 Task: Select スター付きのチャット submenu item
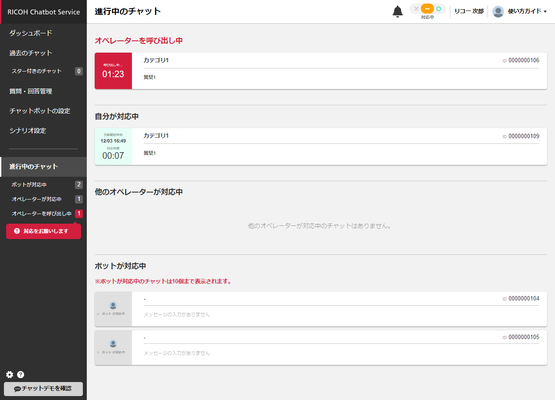pyautogui.click(x=37, y=71)
